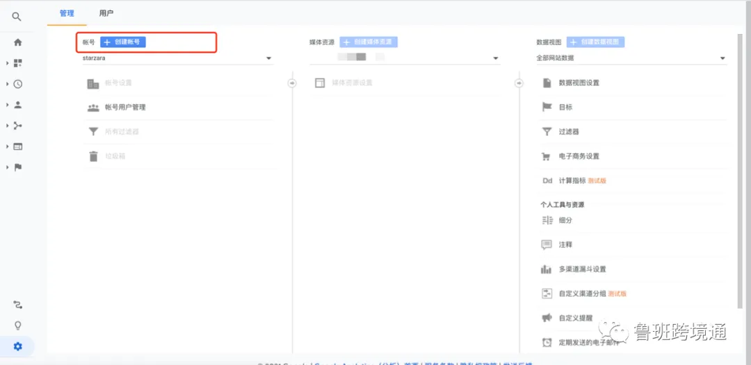Image resolution: width=751 pixels, height=365 pixels.
Task: Open 媒体资源设置 link
Action: pos(352,83)
